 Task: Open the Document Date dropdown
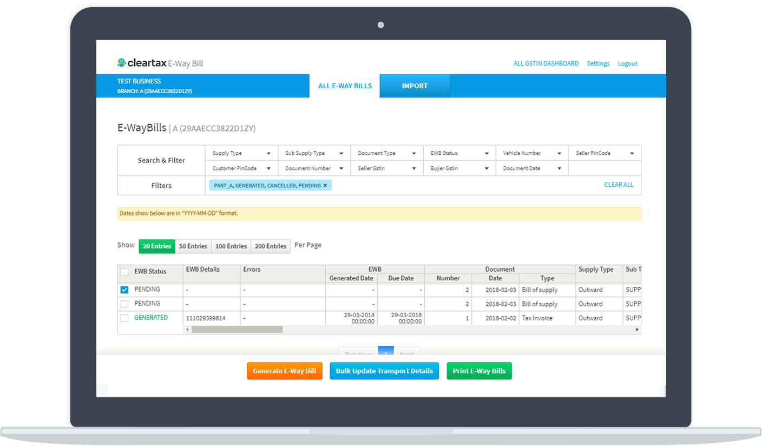coord(531,168)
